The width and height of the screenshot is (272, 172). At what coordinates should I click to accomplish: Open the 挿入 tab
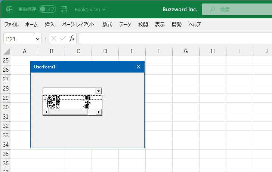coord(50,24)
